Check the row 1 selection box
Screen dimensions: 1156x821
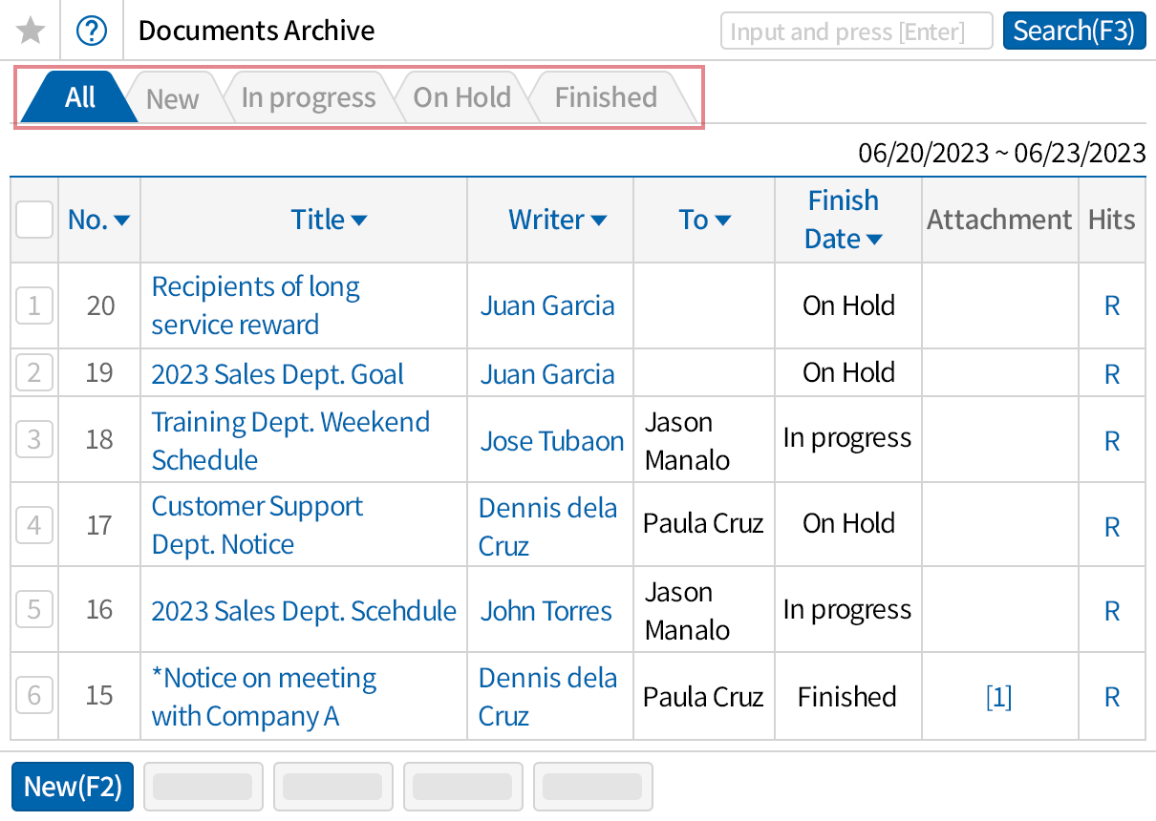click(33, 305)
